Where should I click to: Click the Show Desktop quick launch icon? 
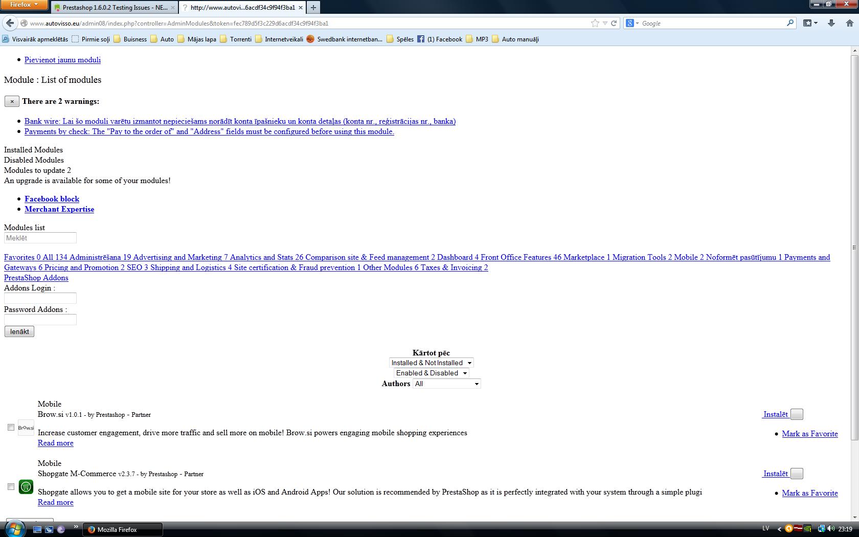(37, 529)
